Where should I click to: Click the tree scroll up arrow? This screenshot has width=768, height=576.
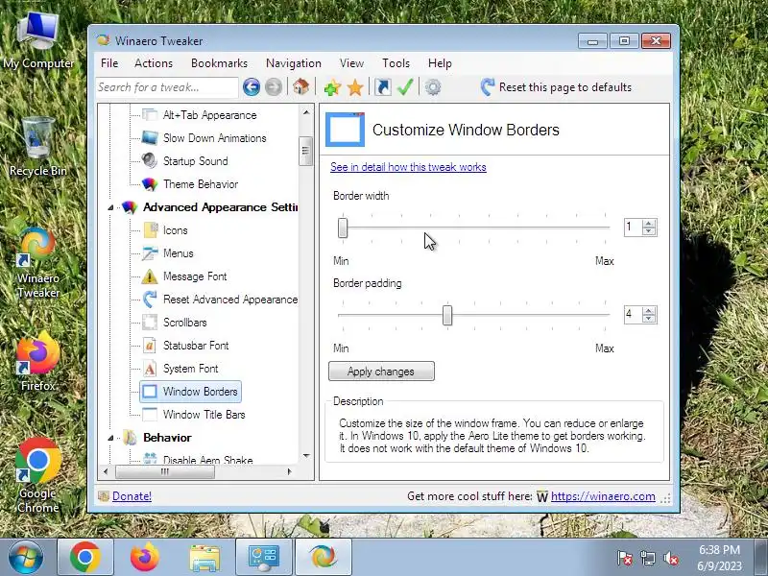tap(306, 112)
